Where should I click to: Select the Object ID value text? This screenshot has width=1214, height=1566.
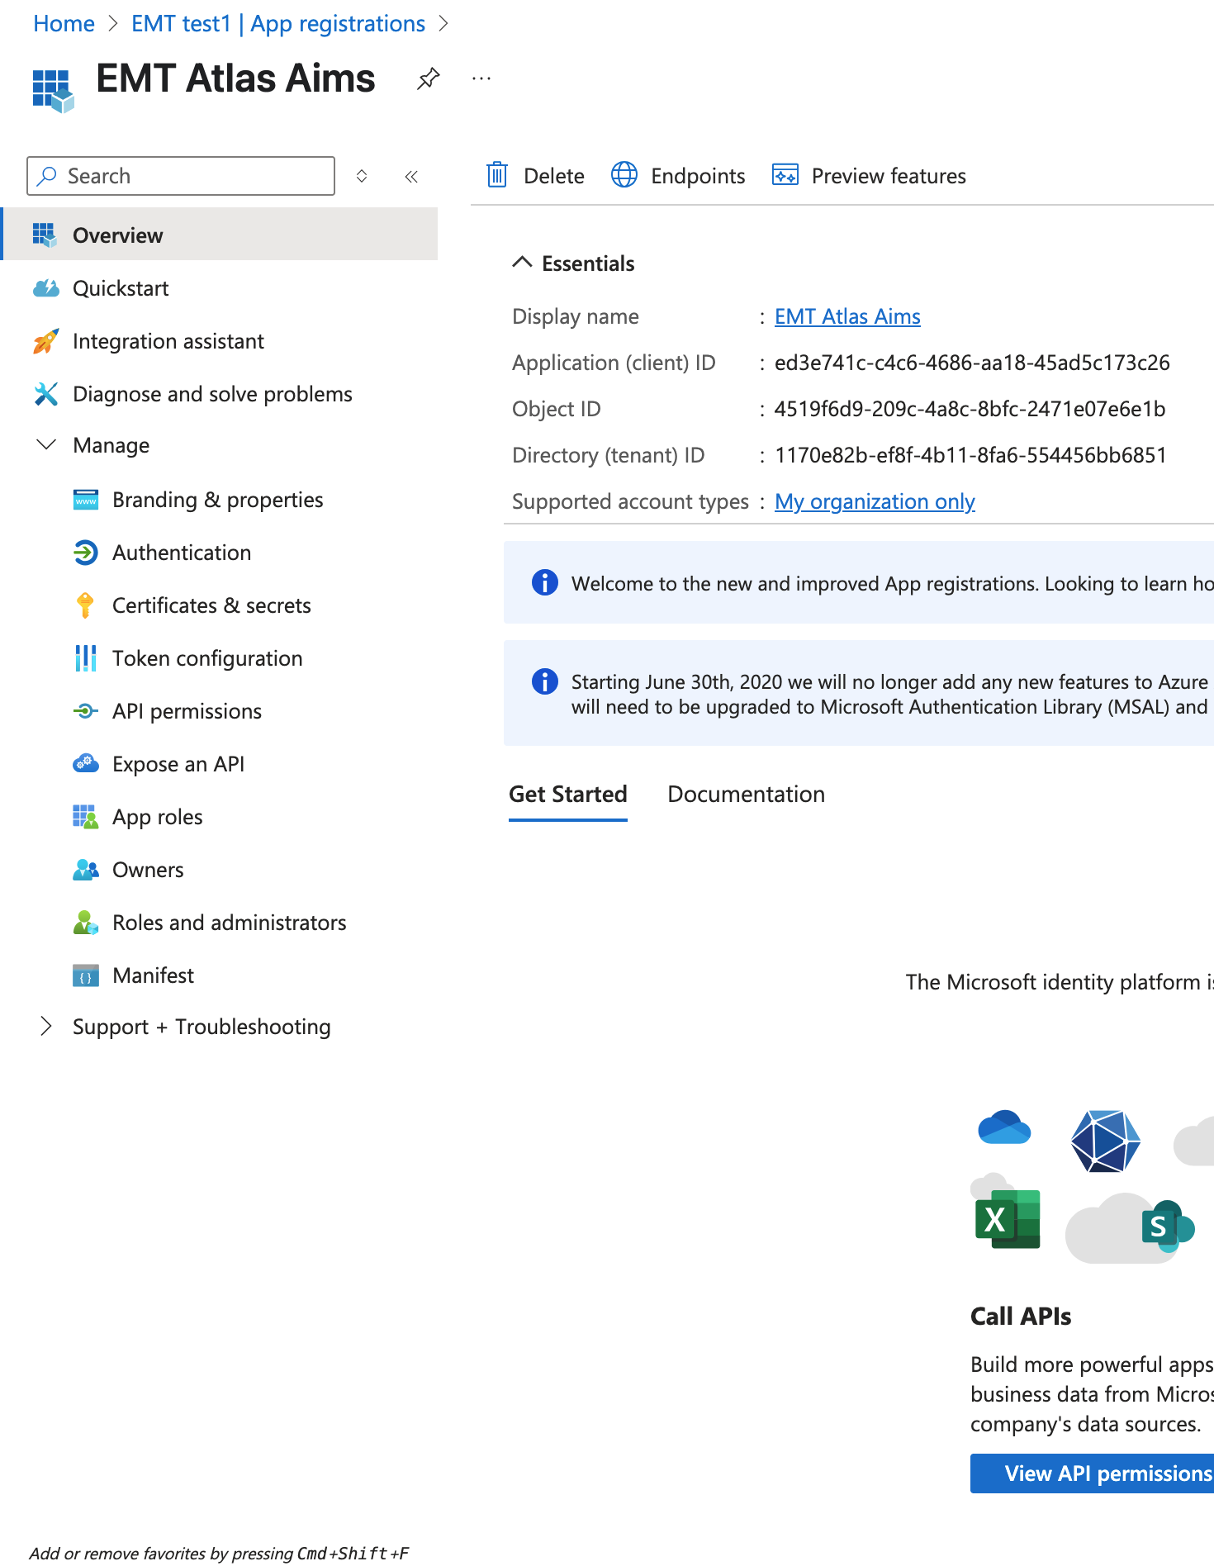coord(970,409)
